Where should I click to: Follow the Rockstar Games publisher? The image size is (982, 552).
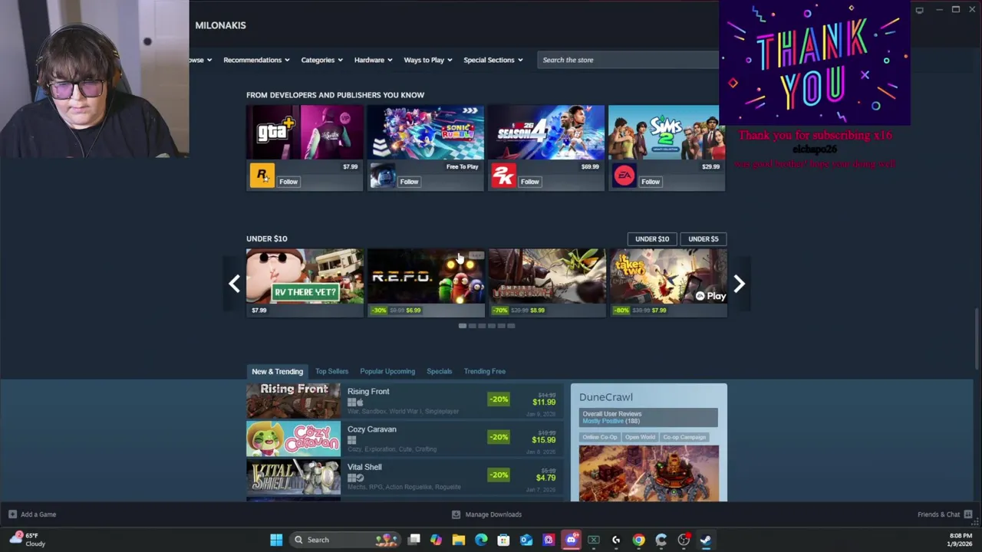pos(288,182)
